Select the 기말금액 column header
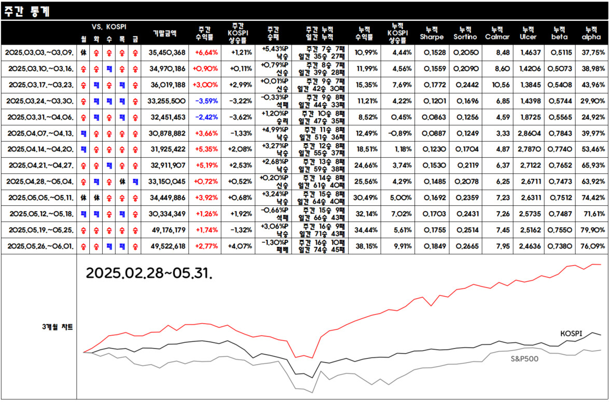 pyautogui.click(x=165, y=33)
